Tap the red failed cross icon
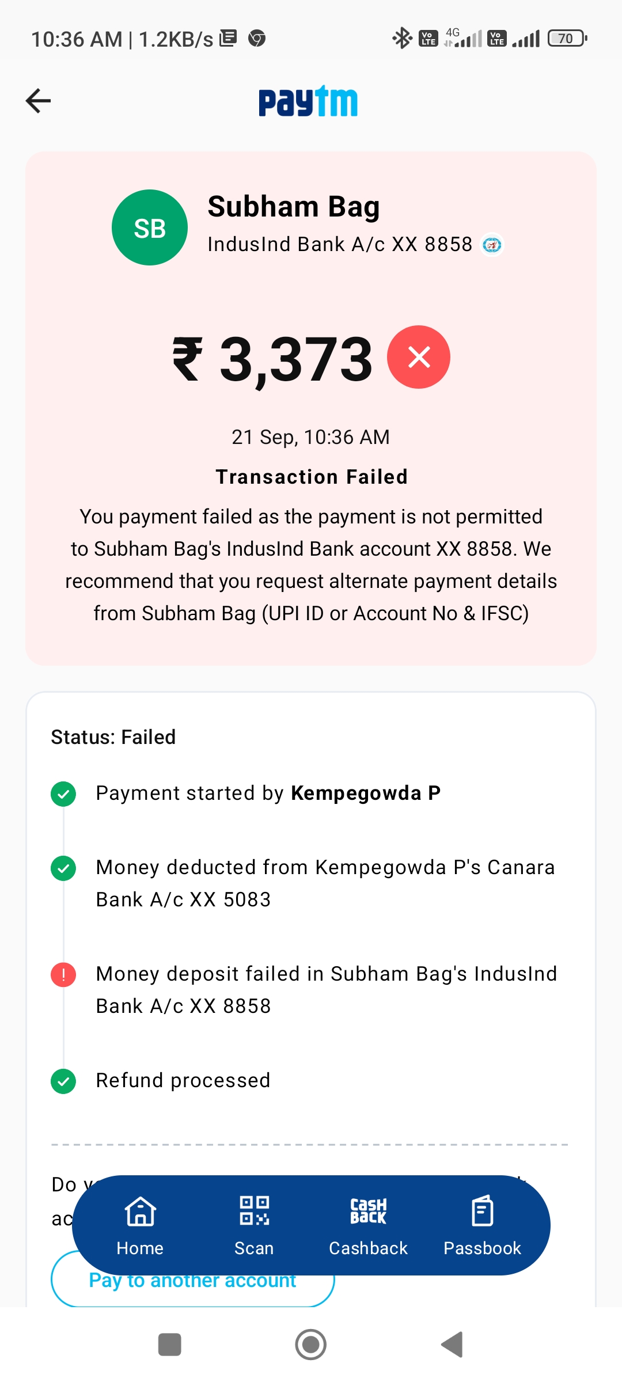 [419, 357]
